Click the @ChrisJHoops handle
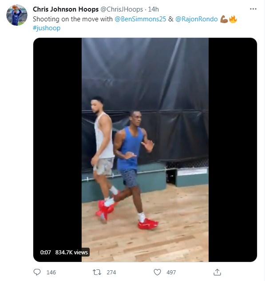This screenshot has width=265, height=281. 122,9
